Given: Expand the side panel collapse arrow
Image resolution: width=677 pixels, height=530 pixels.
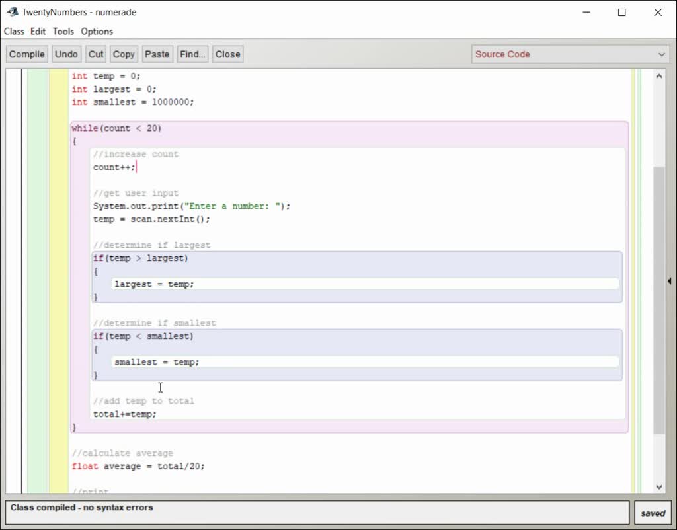Looking at the screenshot, I should pyautogui.click(x=669, y=281).
